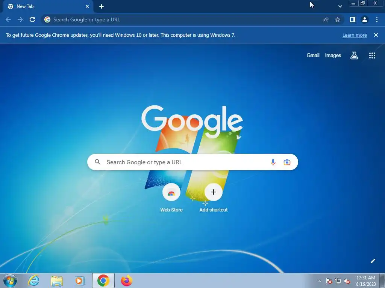Search by image with camera icon
This screenshot has height=288, width=385.
pos(287,162)
